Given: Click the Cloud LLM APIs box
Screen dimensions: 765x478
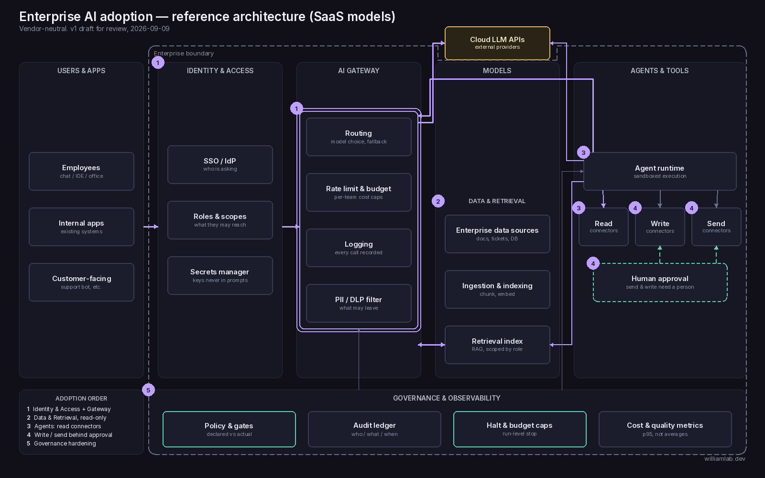Looking at the screenshot, I should (497, 43).
